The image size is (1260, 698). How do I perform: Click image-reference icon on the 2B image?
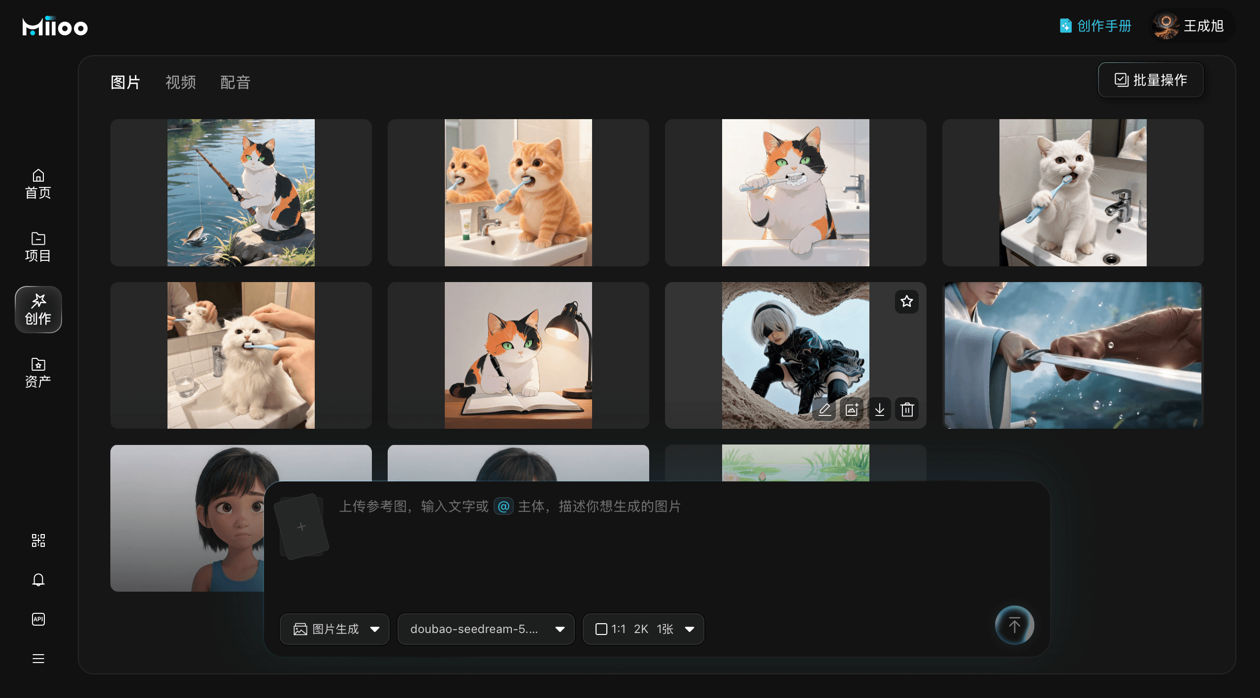pyautogui.click(x=852, y=410)
